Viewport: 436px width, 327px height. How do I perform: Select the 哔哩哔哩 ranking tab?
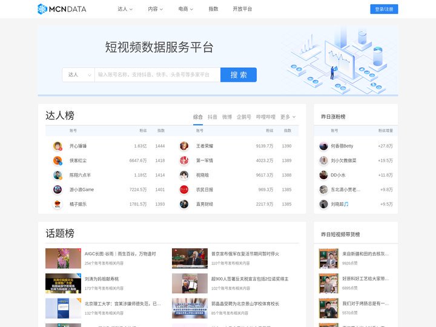266,117
